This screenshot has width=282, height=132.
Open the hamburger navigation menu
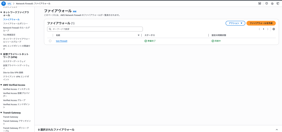[x=4, y=3]
